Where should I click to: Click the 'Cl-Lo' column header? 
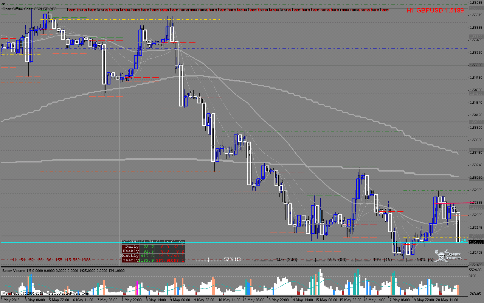click(162, 242)
